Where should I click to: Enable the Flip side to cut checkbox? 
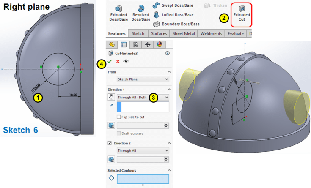point(118,117)
